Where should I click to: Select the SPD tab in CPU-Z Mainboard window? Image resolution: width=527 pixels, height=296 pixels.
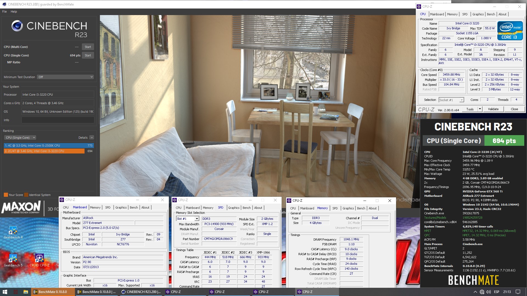point(108,207)
